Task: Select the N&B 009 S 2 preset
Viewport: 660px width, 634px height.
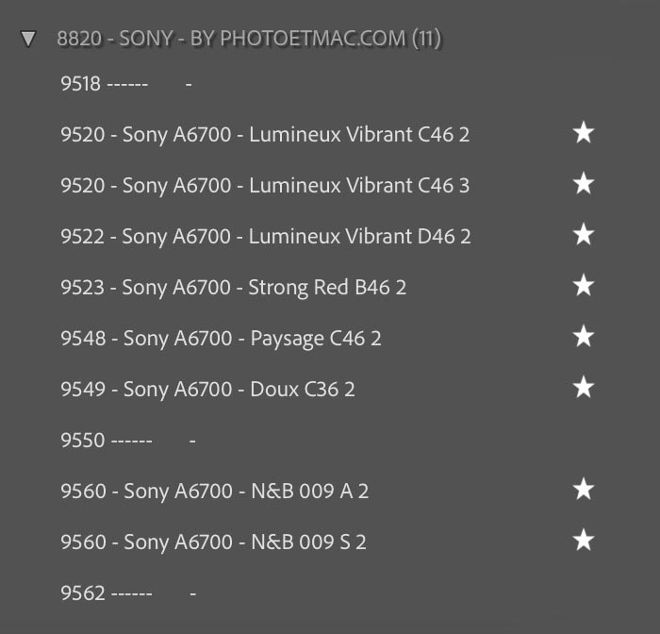Action: coord(213,542)
